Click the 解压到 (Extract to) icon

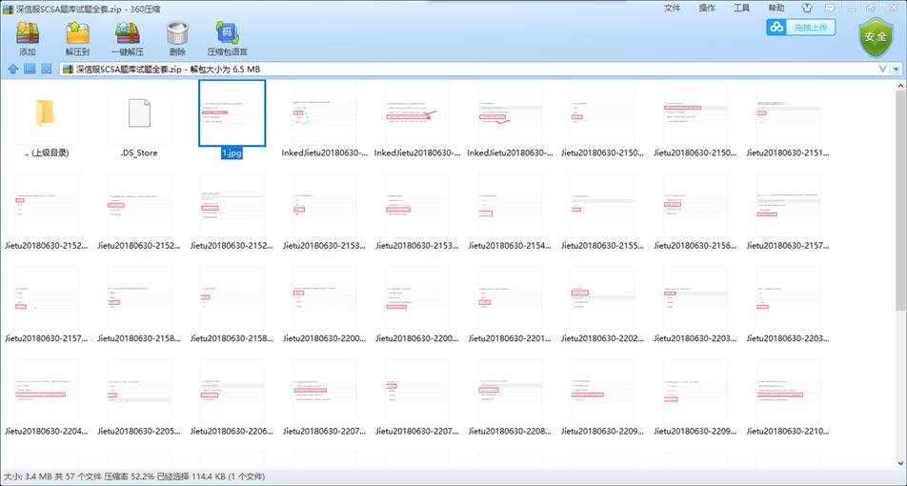pos(77,39)
